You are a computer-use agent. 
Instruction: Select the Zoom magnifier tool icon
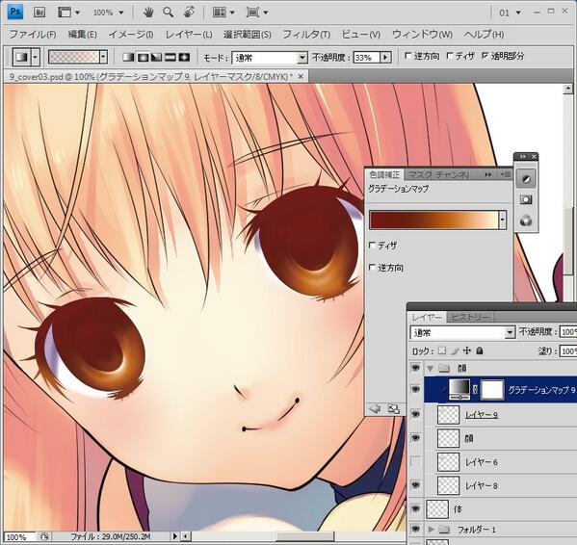(x=169, y=13)
